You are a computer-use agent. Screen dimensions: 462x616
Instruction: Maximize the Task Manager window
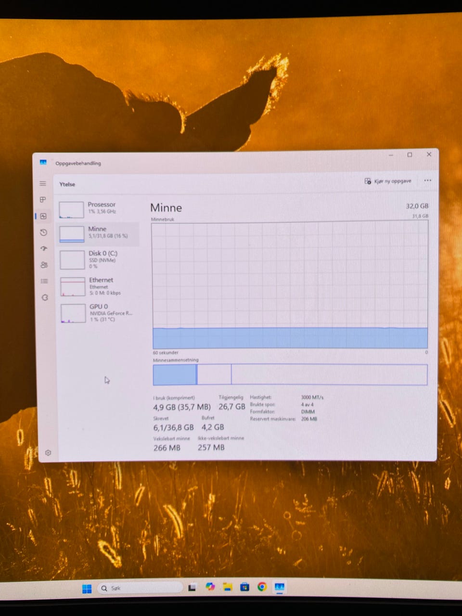coord(410,155)
